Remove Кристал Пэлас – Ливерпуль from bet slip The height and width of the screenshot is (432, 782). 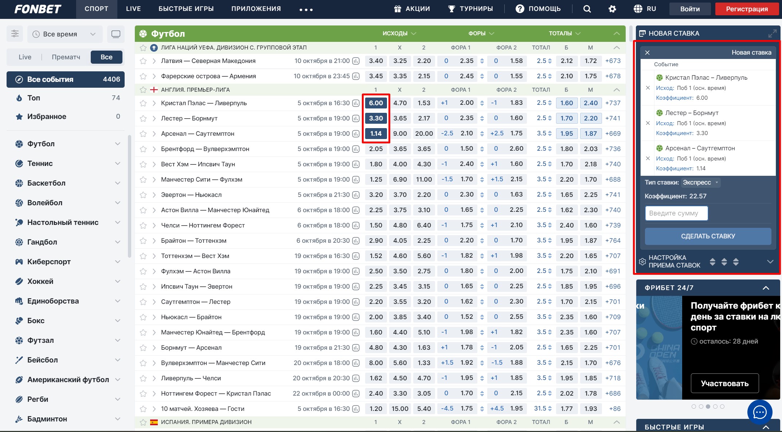coord(648,88)
